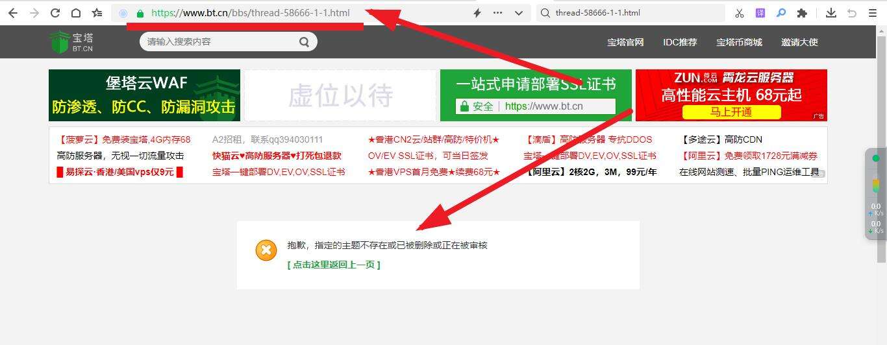Reload the page with refresh icon
This screenshot has width=887, height=345.
point(55,13)
